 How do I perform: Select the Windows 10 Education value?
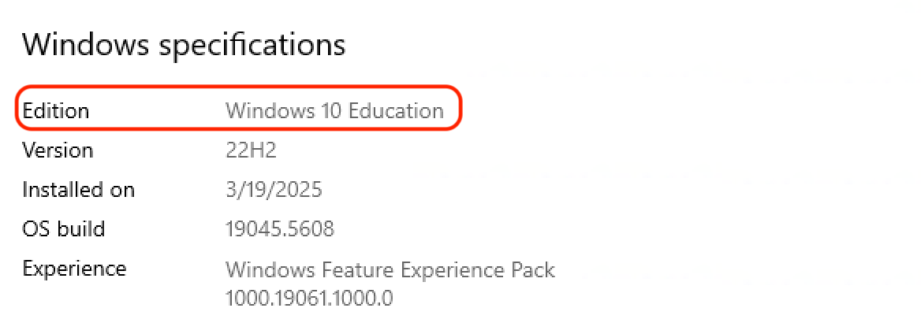click(x=334, y=111)
